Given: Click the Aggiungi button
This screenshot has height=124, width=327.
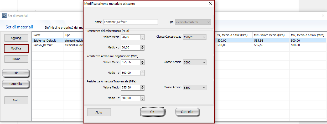Looking at the screenshot, I should (16, 38).
